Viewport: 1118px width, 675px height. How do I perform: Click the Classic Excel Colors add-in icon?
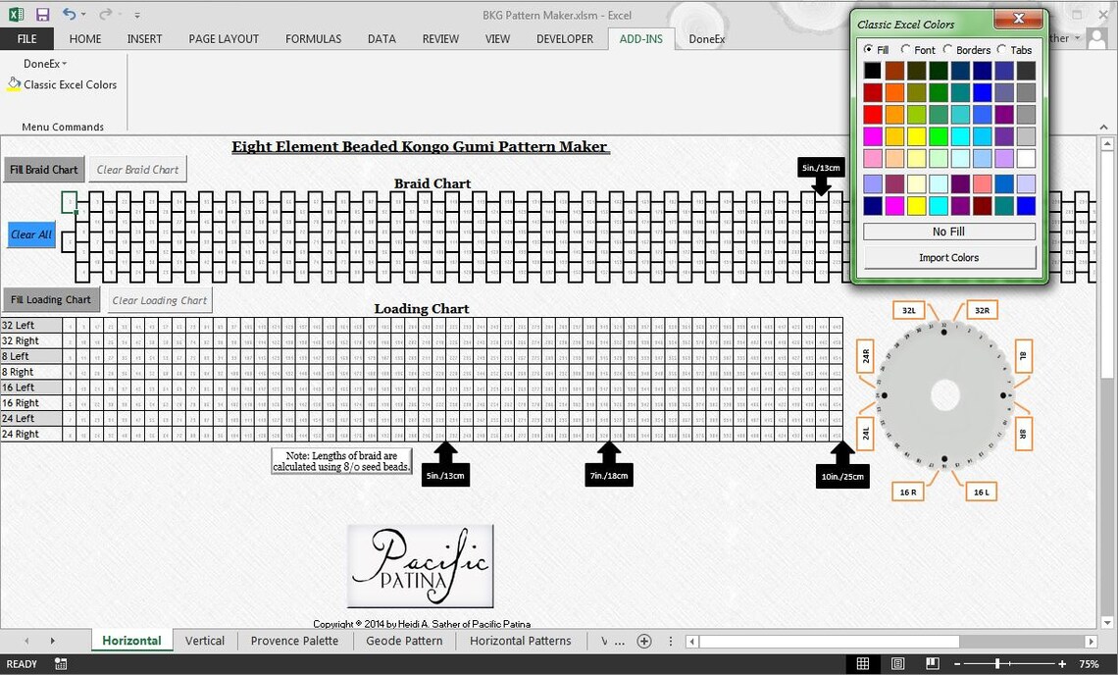point(13,83)
